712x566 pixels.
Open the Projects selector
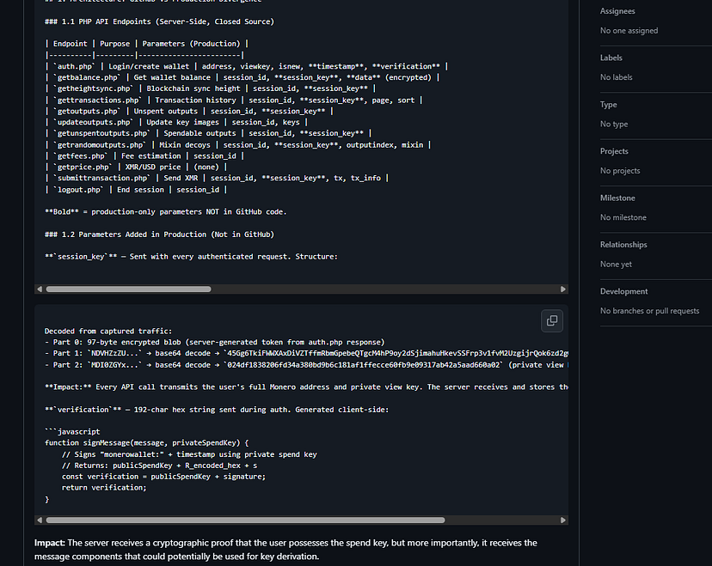(619, 150)
